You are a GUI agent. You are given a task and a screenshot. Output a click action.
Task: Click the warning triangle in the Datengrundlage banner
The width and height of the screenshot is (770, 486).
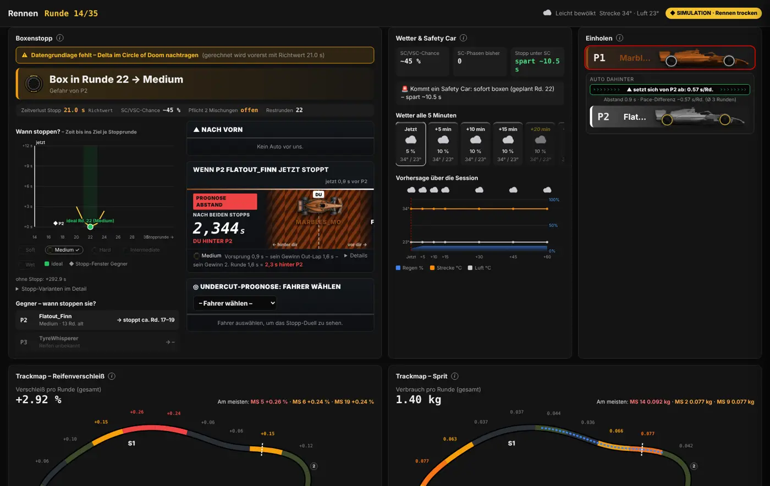25,55
